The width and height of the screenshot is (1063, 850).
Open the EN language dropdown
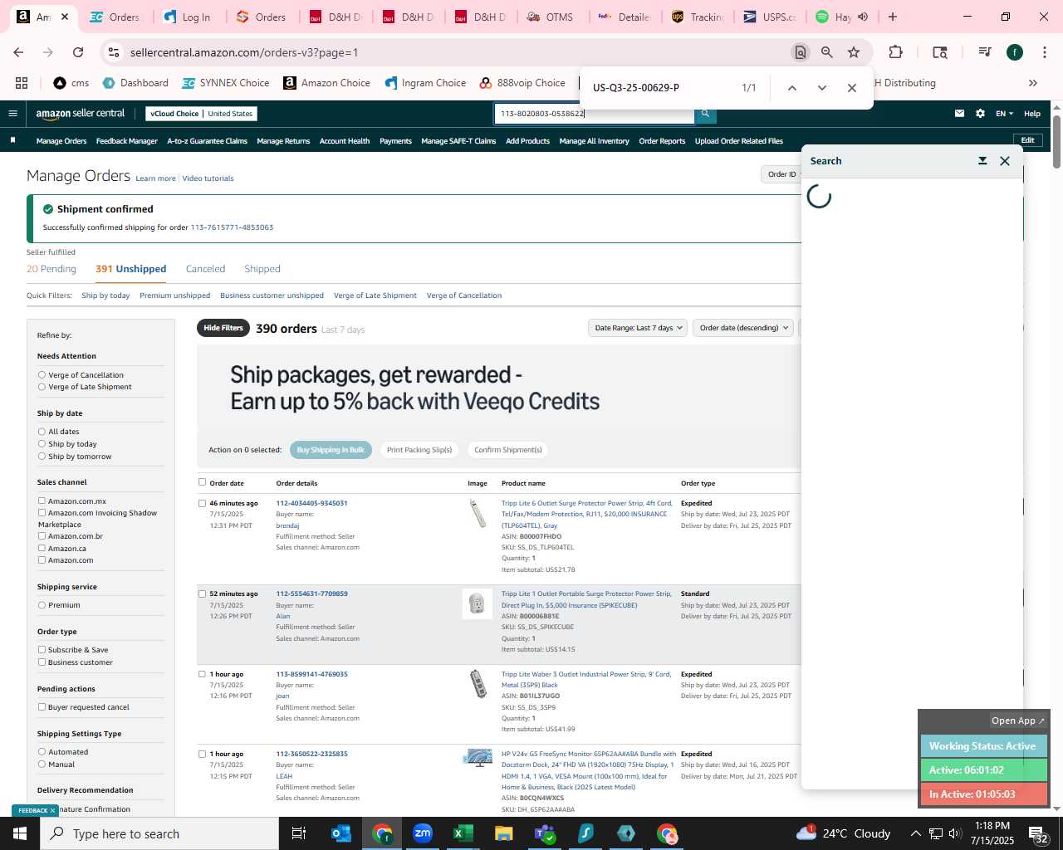1005,114
